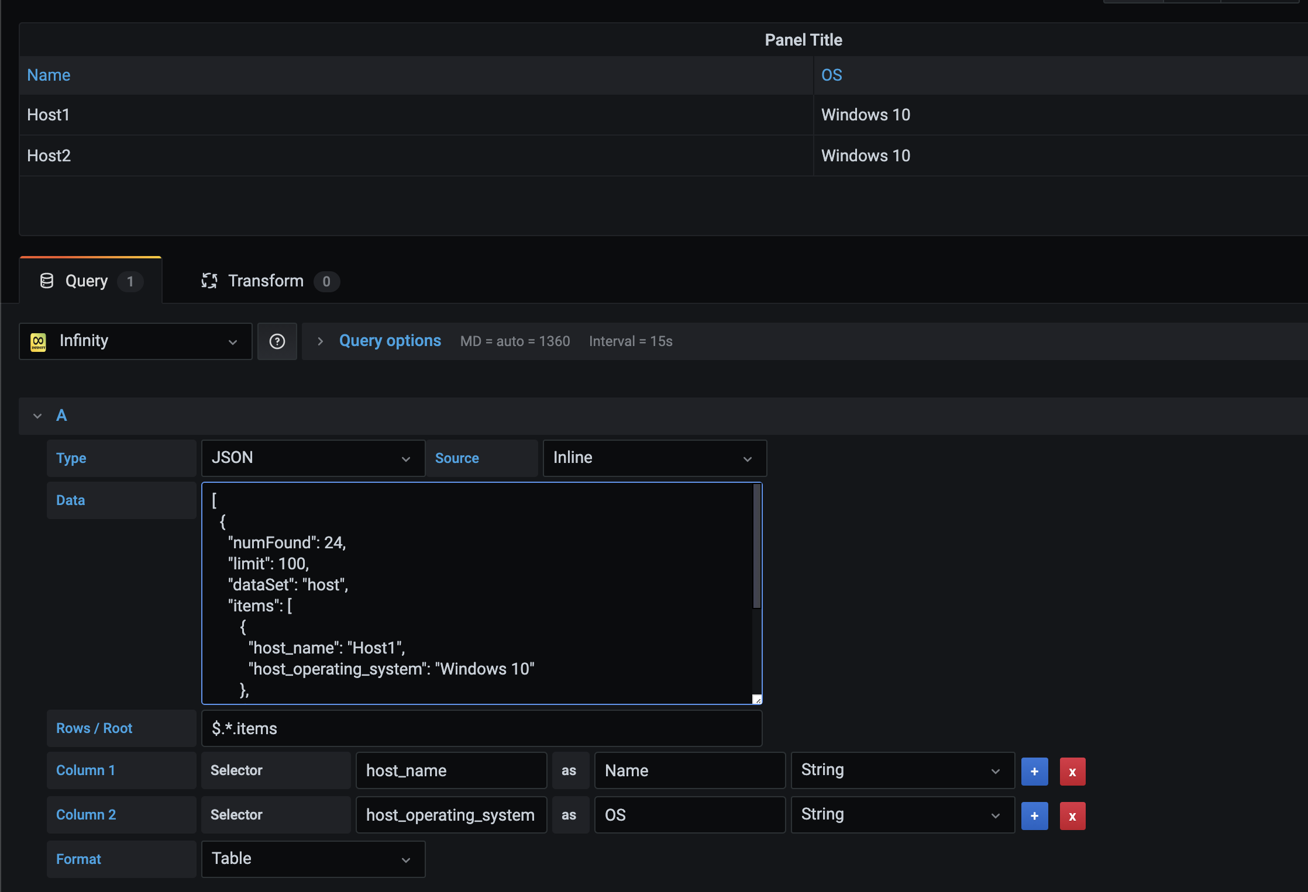The height and width of the screenshot is (892, 1308).
Task: Select the Infinity datasource icon
Action: pos(39,341)
